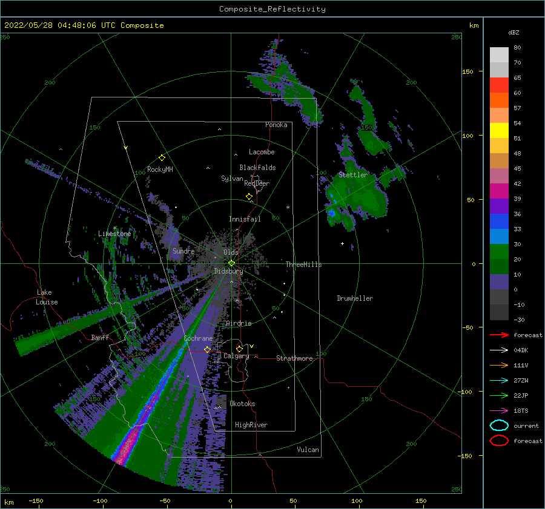
Task: Click the Sundre label
Action: [183, 251]
